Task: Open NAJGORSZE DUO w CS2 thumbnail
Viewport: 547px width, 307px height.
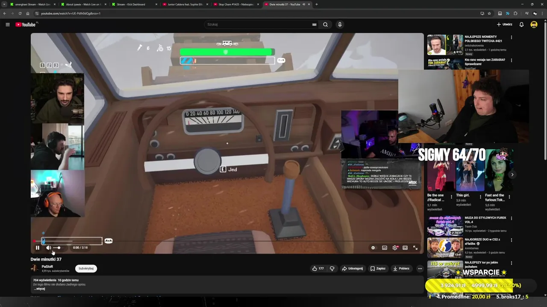Action: [x=445, y=248]
